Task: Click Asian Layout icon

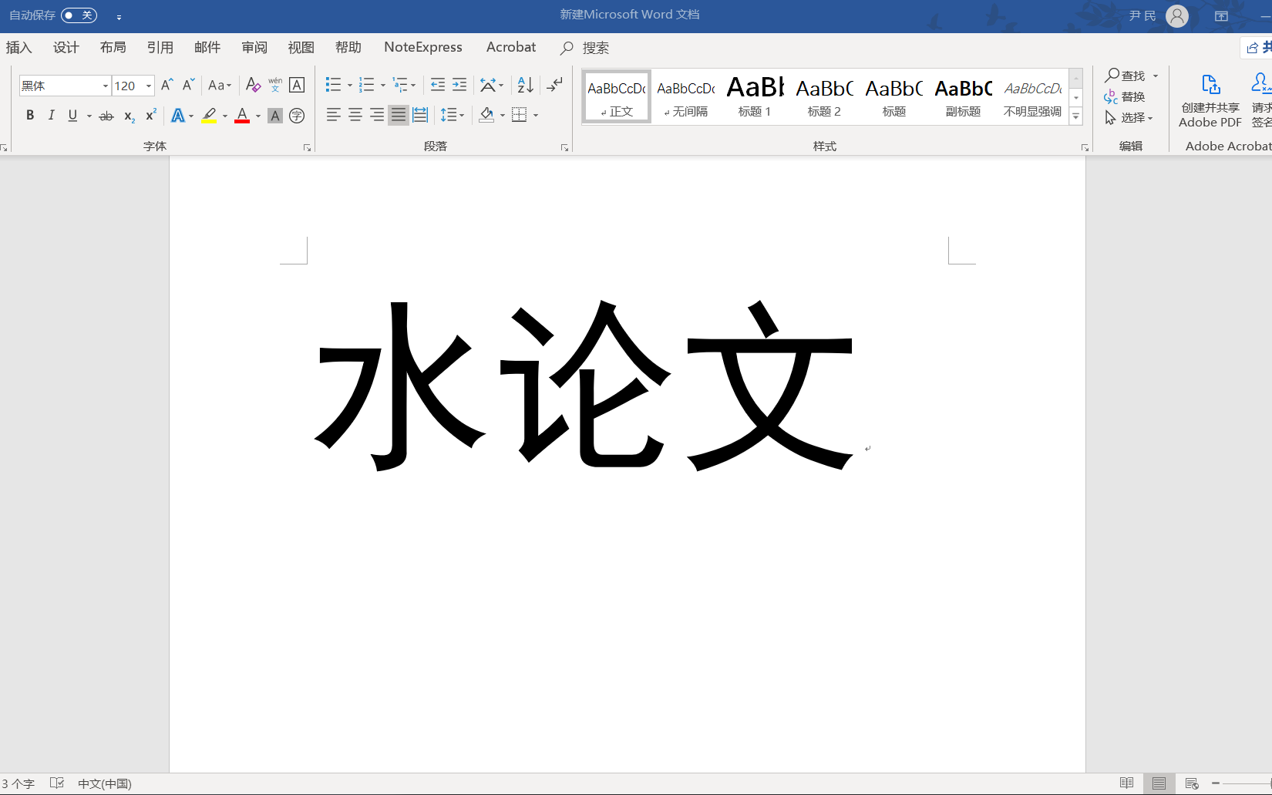Action: 488,85
